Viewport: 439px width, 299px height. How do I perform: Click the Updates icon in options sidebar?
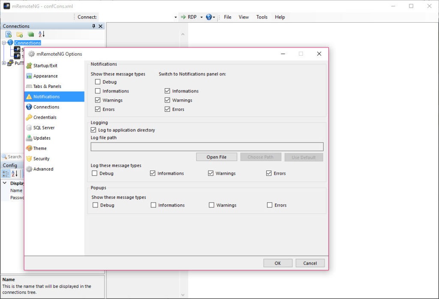click(x=29, y=138)
